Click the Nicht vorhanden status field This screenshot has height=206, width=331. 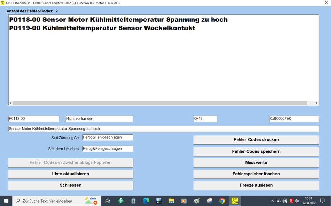point(99,119)
